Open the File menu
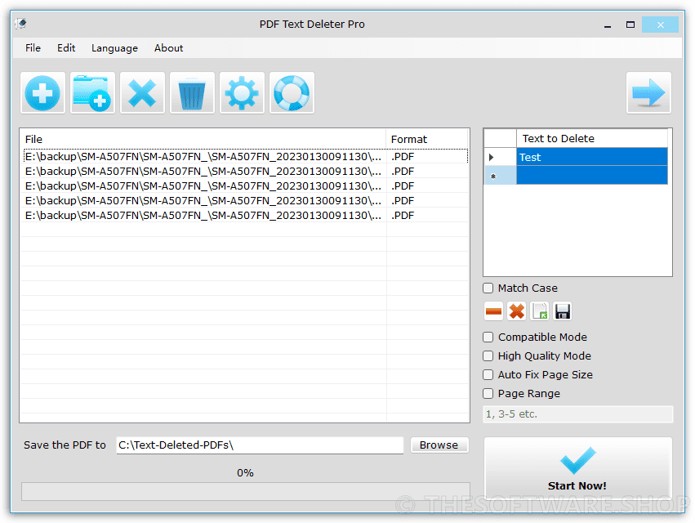Image resolution: width=695 pixels, height=523 pixels. 33,48
